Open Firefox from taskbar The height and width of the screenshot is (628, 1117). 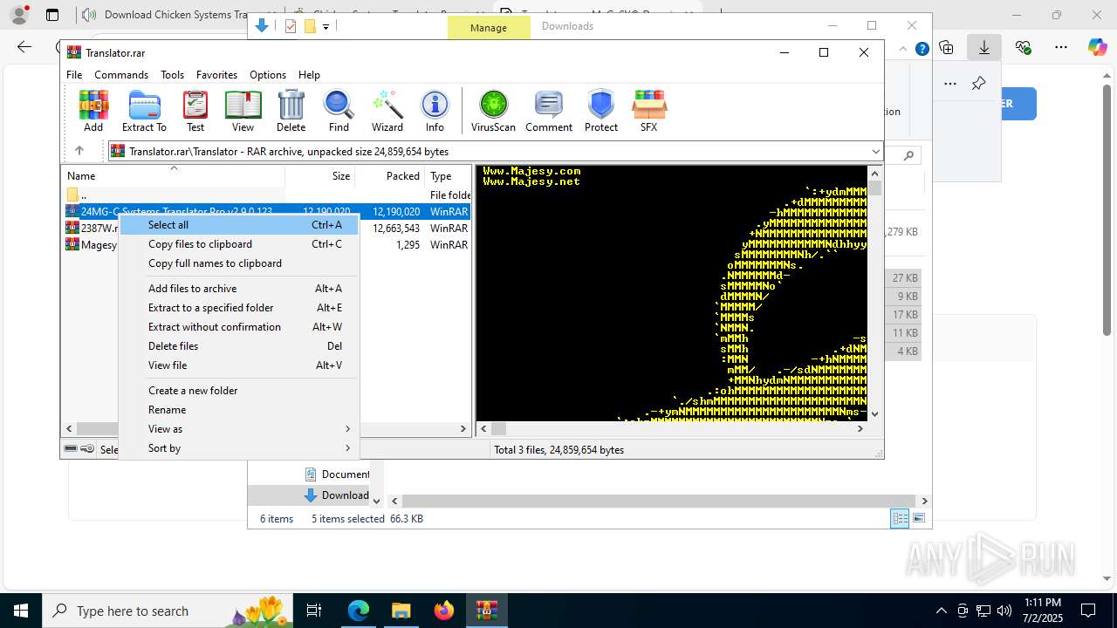coord(444,611)
